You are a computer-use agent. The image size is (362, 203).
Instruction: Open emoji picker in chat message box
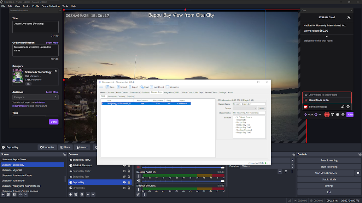pyautogui.click(x=348, y=107)
